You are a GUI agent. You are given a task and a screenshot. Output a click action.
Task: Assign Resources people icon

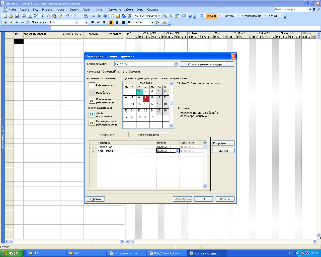click(x=129, y=16)
